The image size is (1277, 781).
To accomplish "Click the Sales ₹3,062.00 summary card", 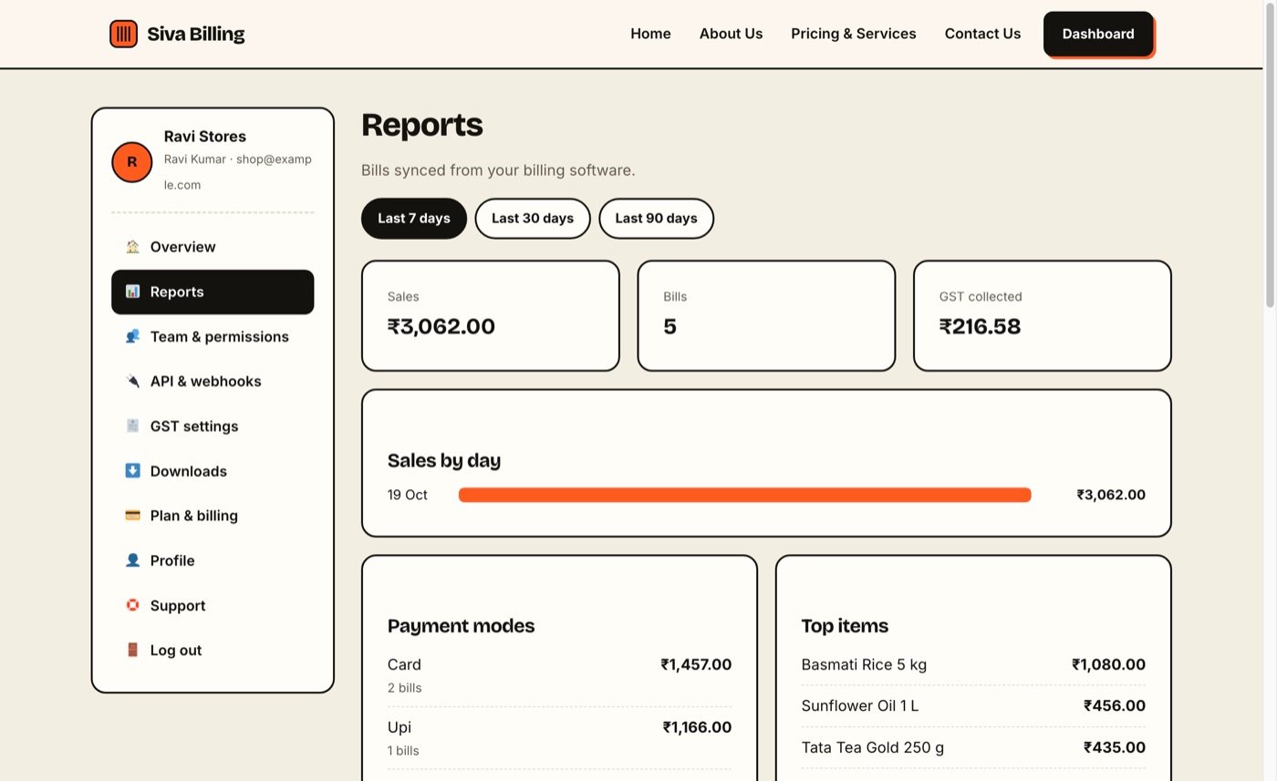I will (x=491, y=315).
